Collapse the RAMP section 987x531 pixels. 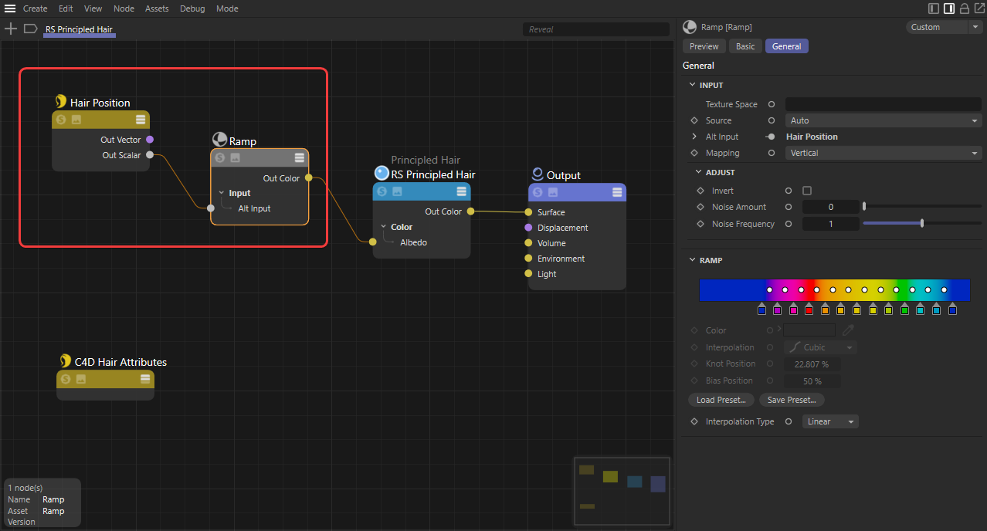click(692, 260)
